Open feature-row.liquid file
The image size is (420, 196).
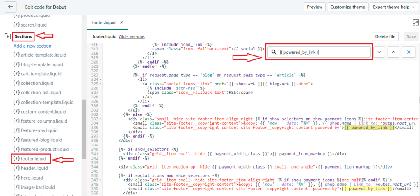click(x=39, y=130)
